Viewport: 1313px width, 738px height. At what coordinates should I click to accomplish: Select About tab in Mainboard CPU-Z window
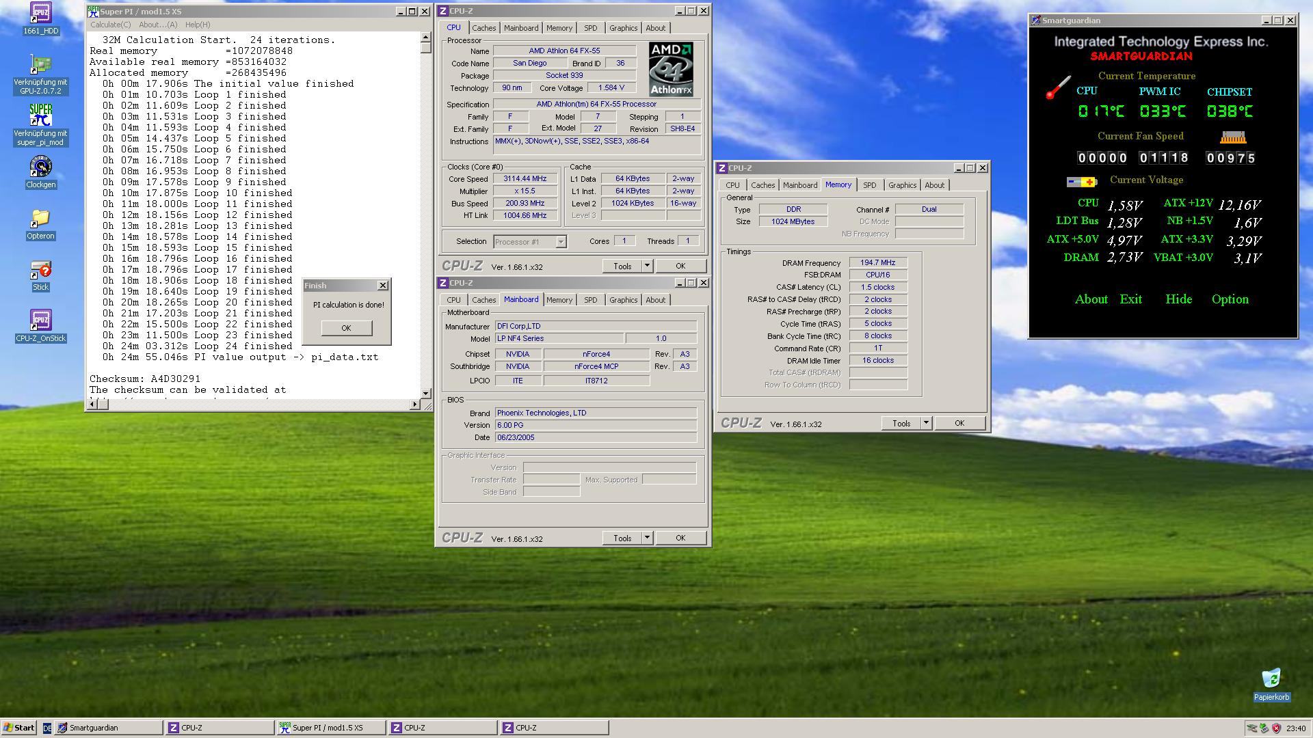tap(655, 300)
